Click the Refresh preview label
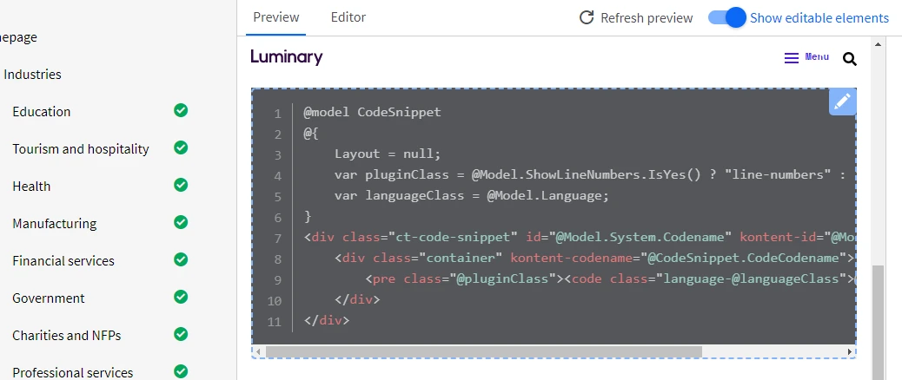Image resolution: width=902 pixels, height=380 pixels. pyautogui.click(x=647, y=18)
